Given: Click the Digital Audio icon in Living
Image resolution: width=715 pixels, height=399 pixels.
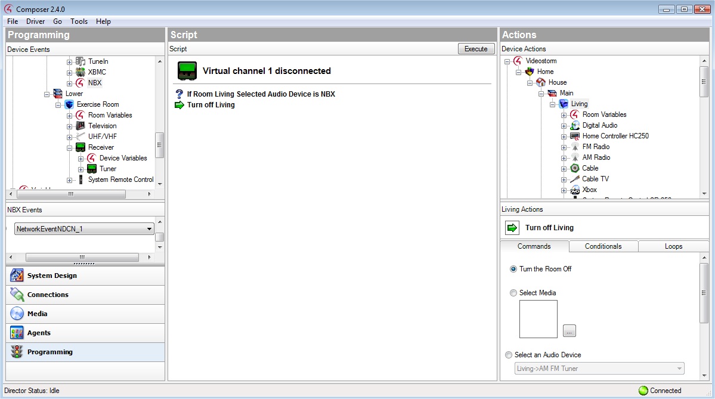Looking at the screenshot, I should [x=574, y=125].
